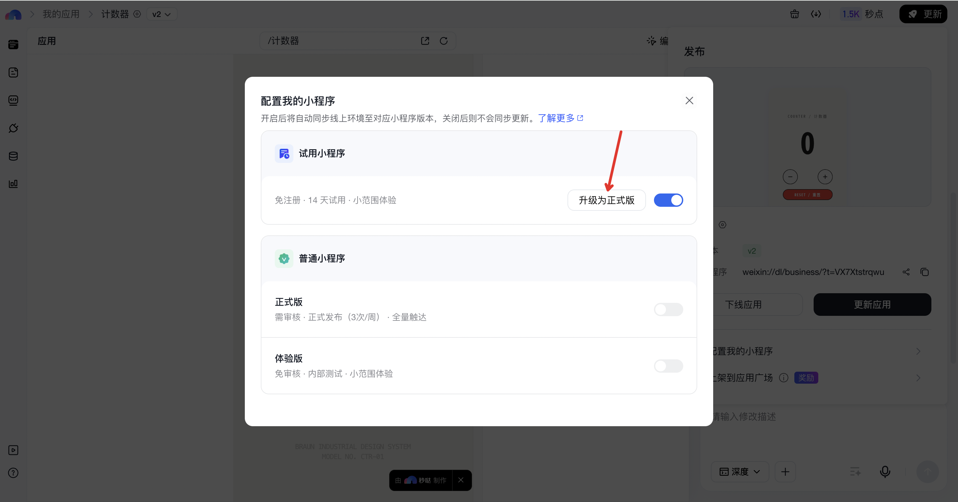Open the help question mark icon
The width and height of the screenshot is (958, 502).
point(13,473)
